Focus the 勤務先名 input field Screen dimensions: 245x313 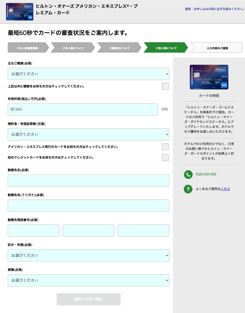click(x=89, y=181)
